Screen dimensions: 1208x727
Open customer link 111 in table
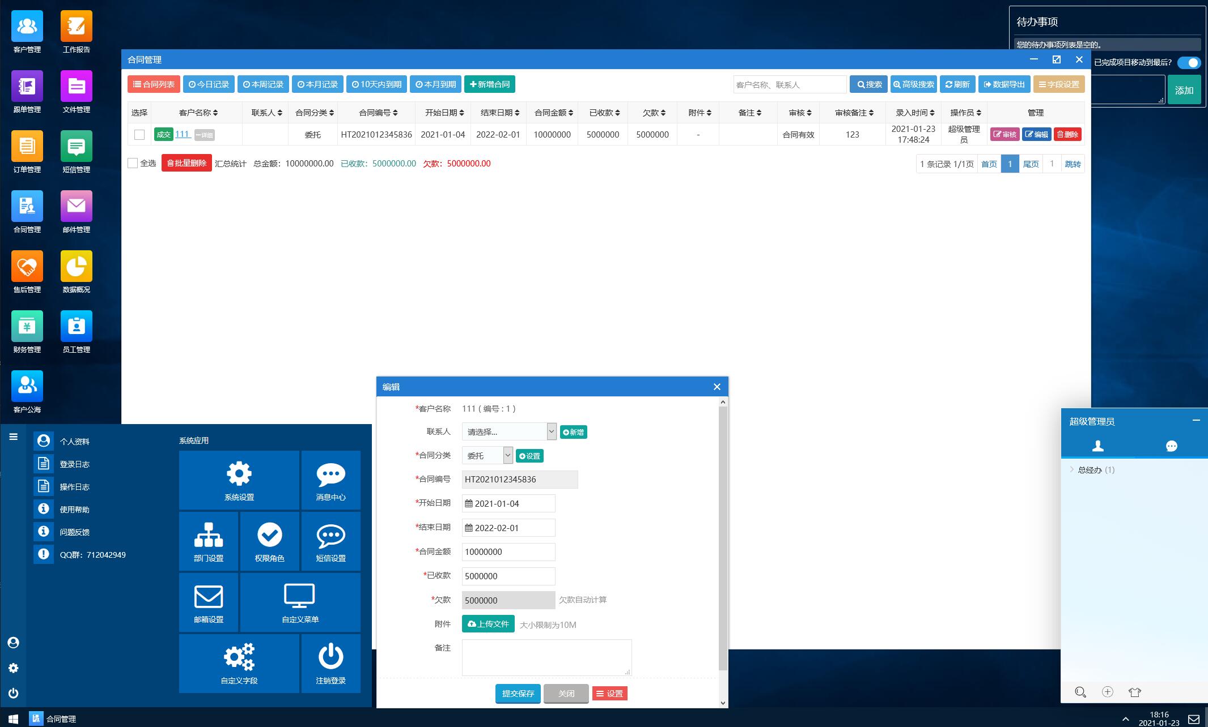(x=182, y=134)
